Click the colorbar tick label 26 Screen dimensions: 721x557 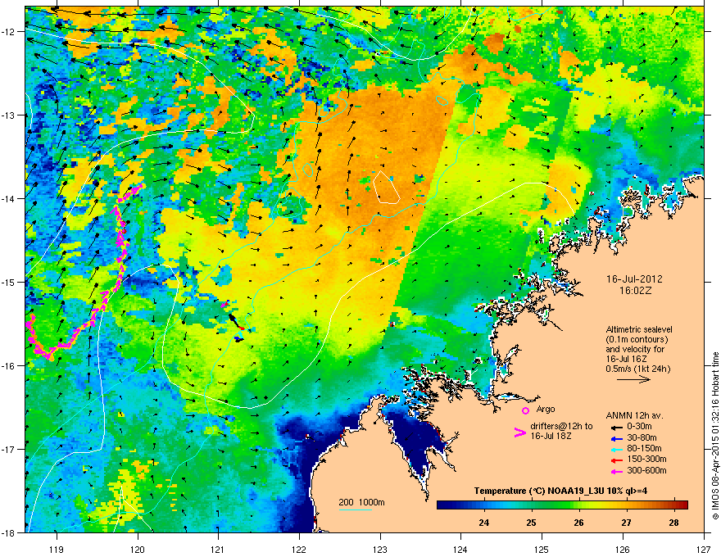(579, 523)
